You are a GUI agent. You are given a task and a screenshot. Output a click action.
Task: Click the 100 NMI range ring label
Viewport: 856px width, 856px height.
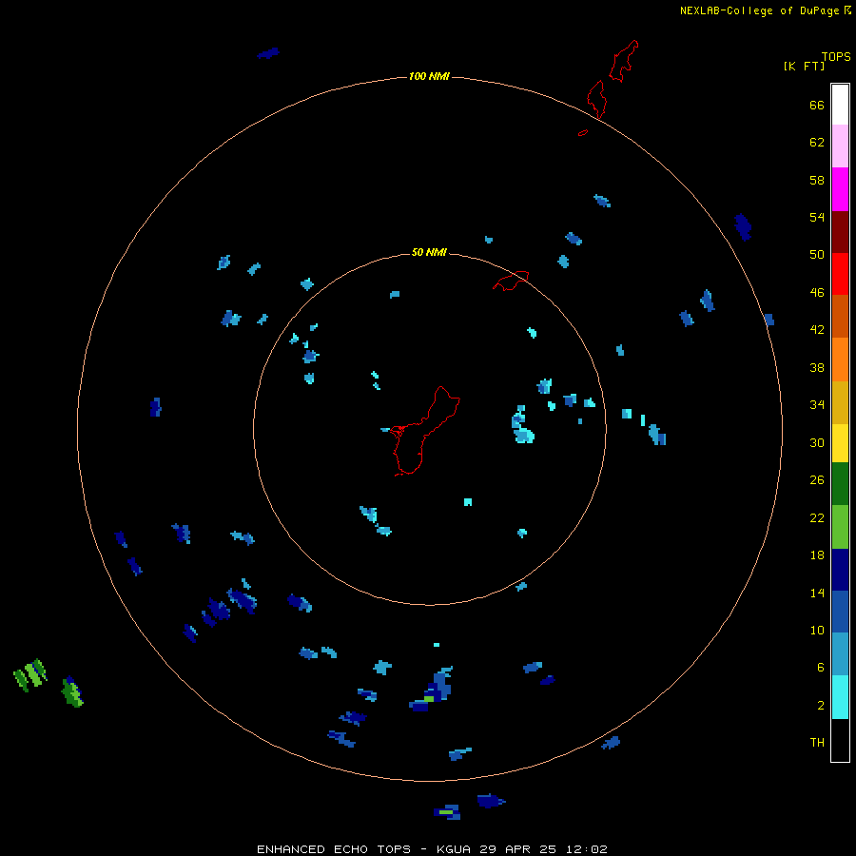tap(429, 76)
